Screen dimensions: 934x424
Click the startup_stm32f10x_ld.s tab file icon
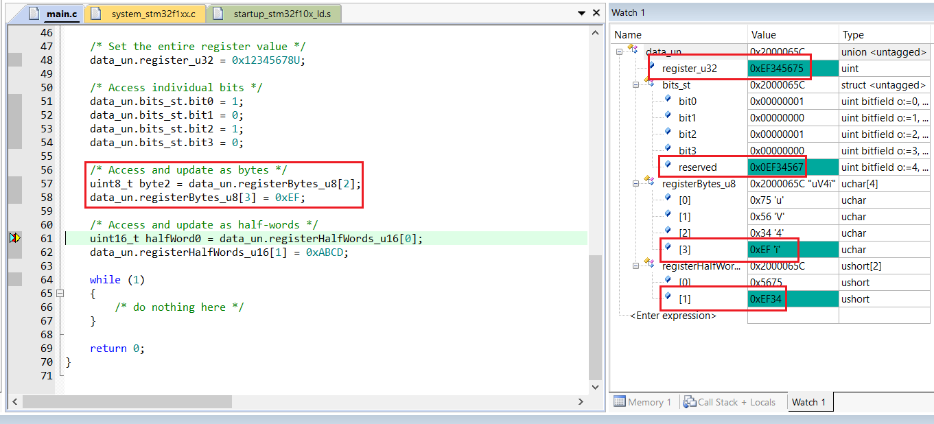coord(218,14)
